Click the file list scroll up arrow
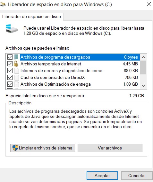The image size is (153, 182). pos(143,57)
